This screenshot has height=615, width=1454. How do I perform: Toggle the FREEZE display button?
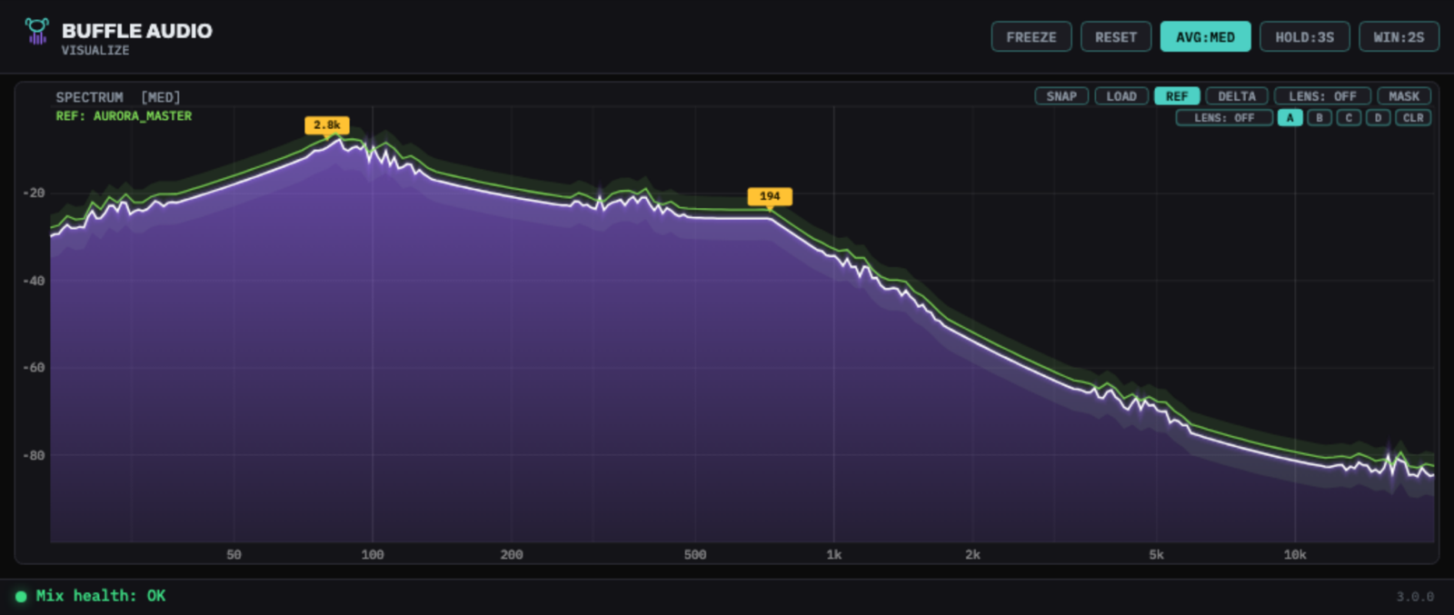click(x=1031, y=37)
